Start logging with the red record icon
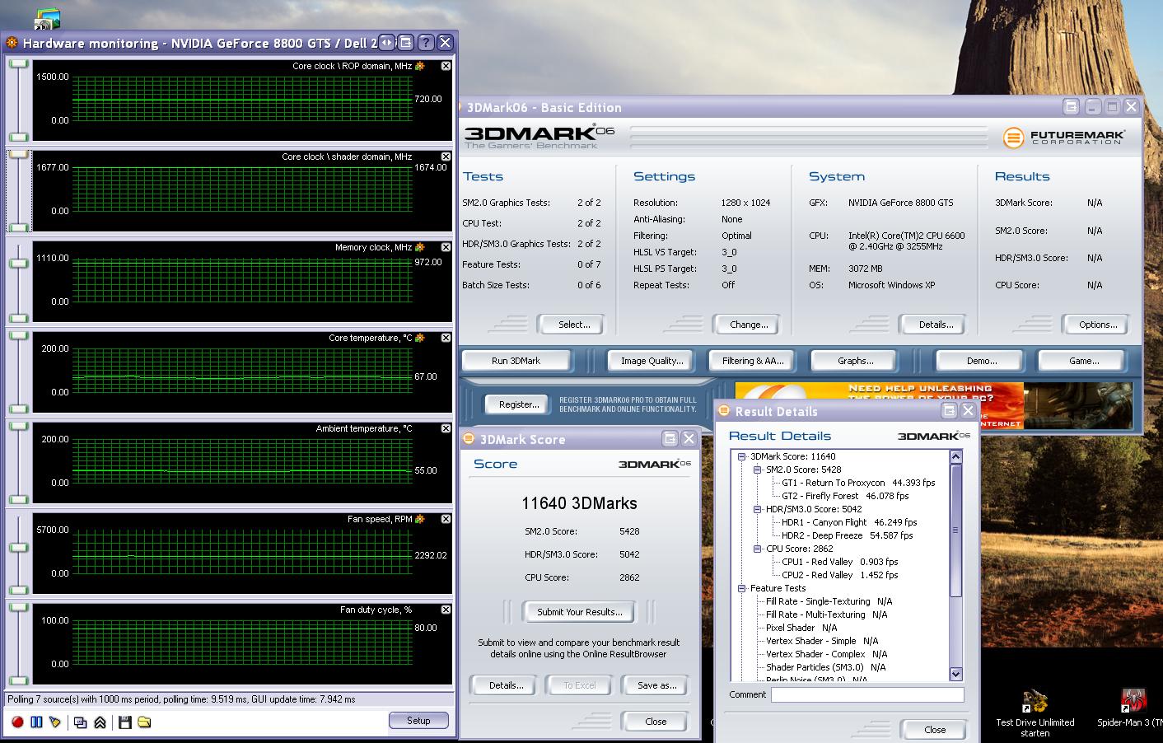This screenshot has width=1163, height=743. (x=17, y=722)
